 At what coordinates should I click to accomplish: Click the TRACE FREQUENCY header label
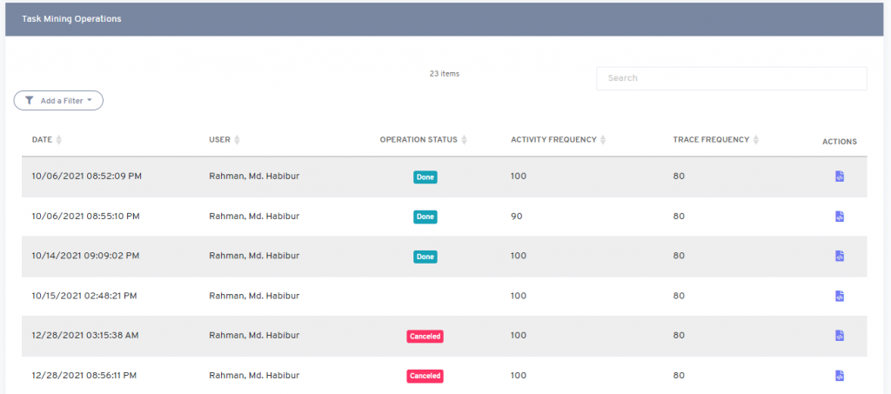(x=711, y=140)
